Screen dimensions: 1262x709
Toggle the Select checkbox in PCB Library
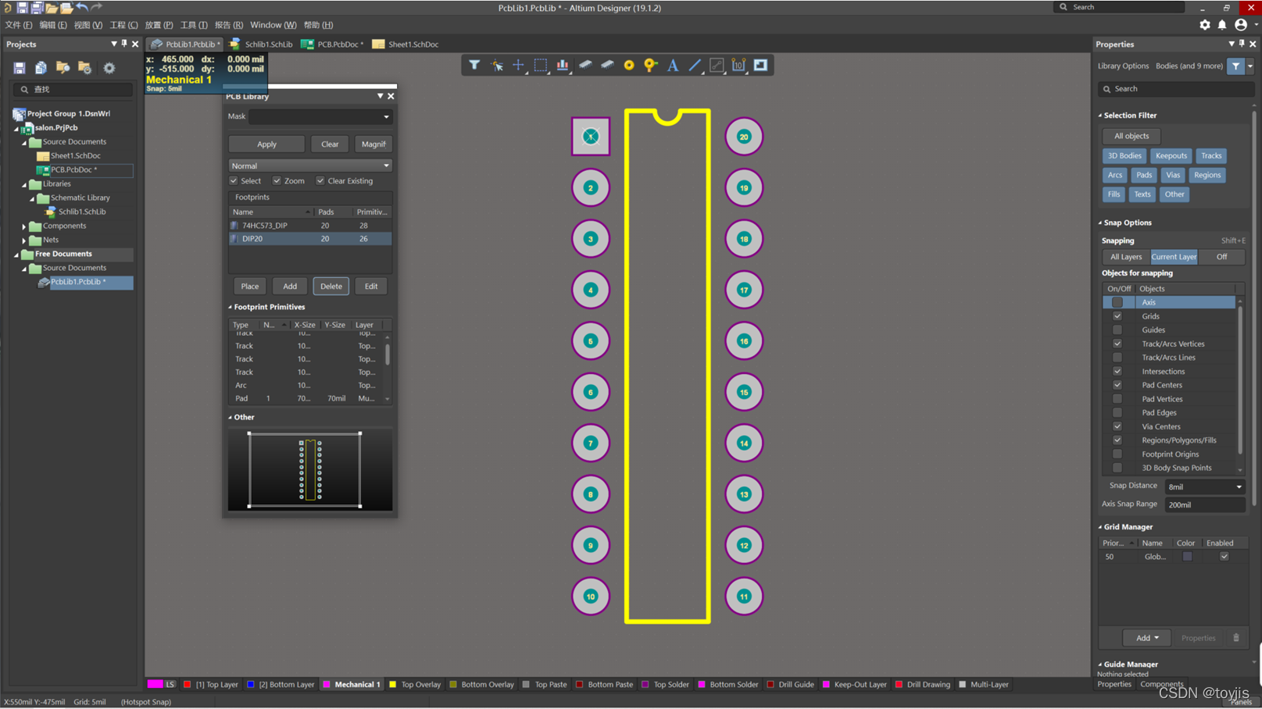[234, 181]
